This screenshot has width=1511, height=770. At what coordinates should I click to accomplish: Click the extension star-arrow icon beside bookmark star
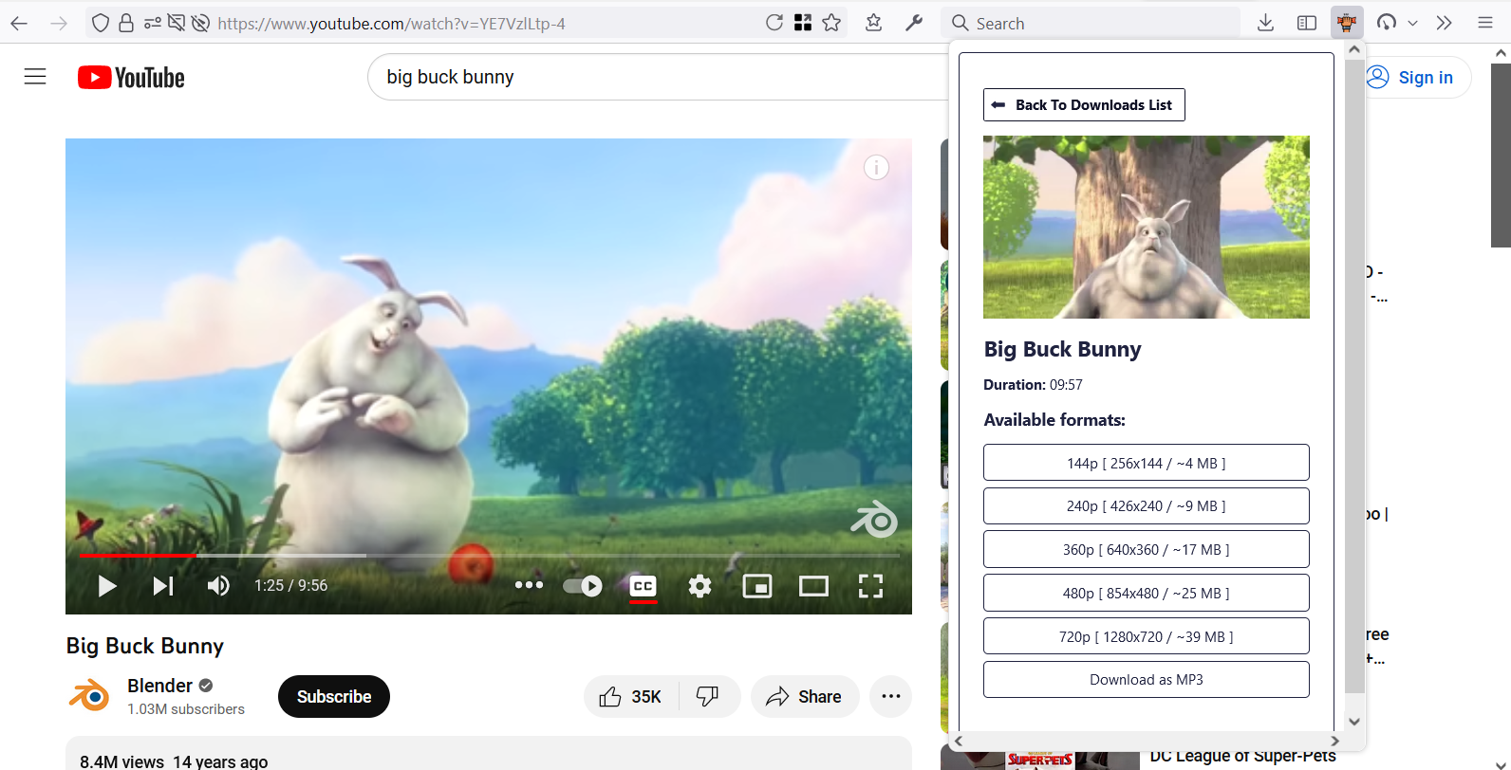pyautogui.click(x=874, y=23)
